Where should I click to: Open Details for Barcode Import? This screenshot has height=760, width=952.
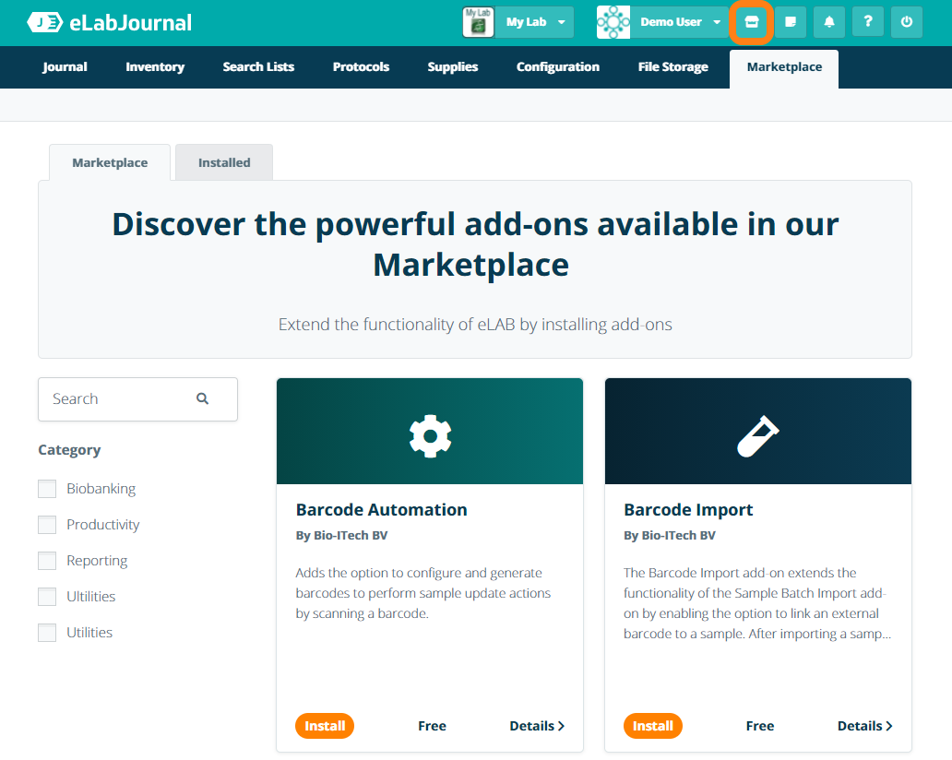[x=864, y=726]
